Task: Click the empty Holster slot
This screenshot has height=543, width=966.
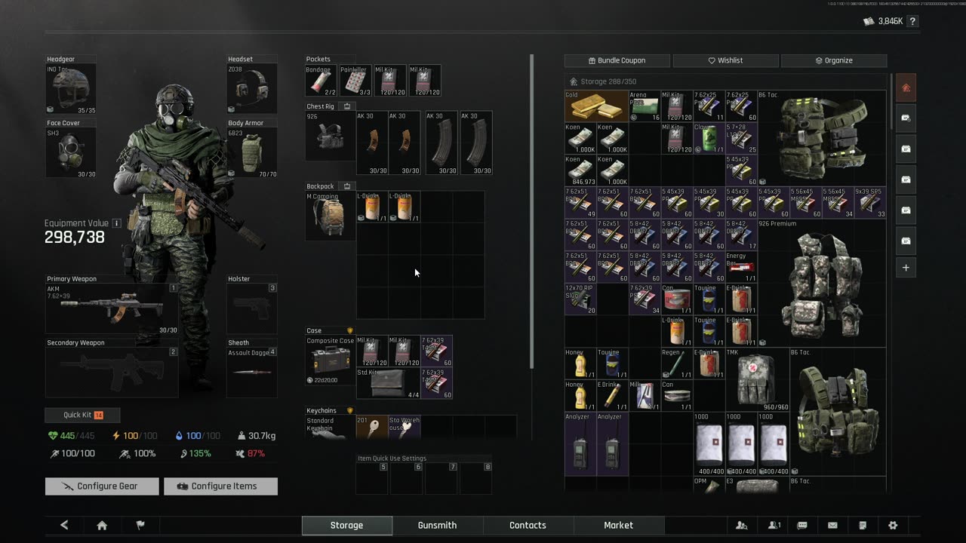Action: coord(252,308)
